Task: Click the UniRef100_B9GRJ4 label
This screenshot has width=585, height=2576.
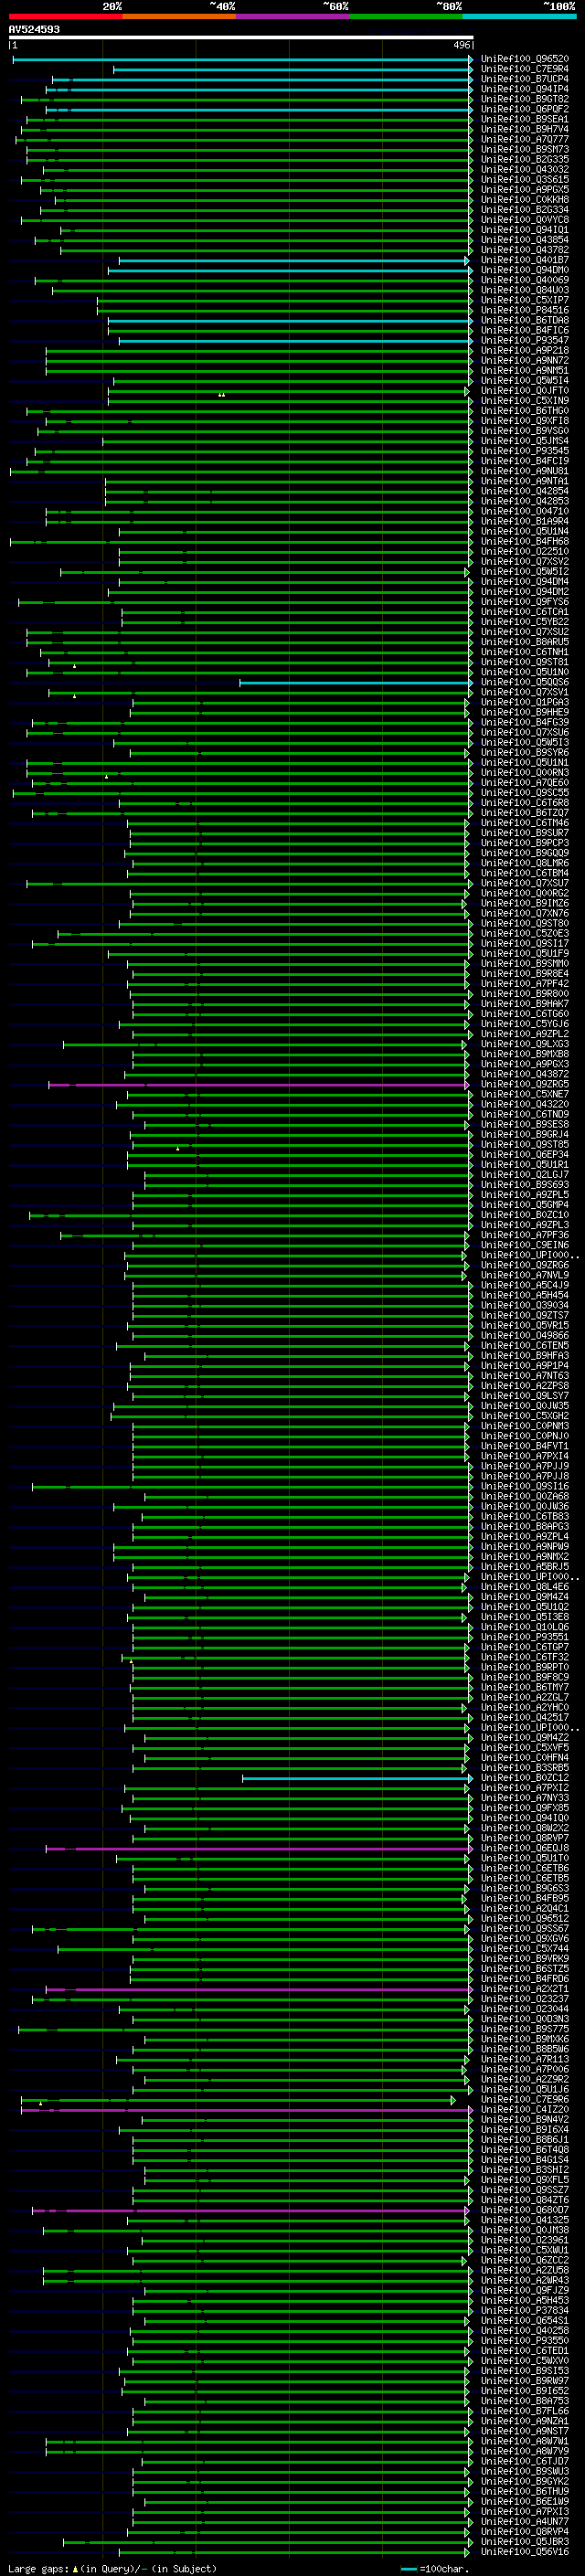Action: pos(524,1135)
